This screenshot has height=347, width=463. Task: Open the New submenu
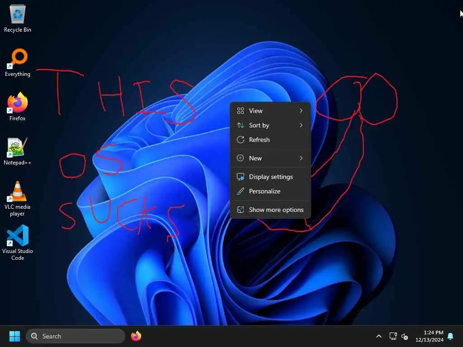coord(270,158)
